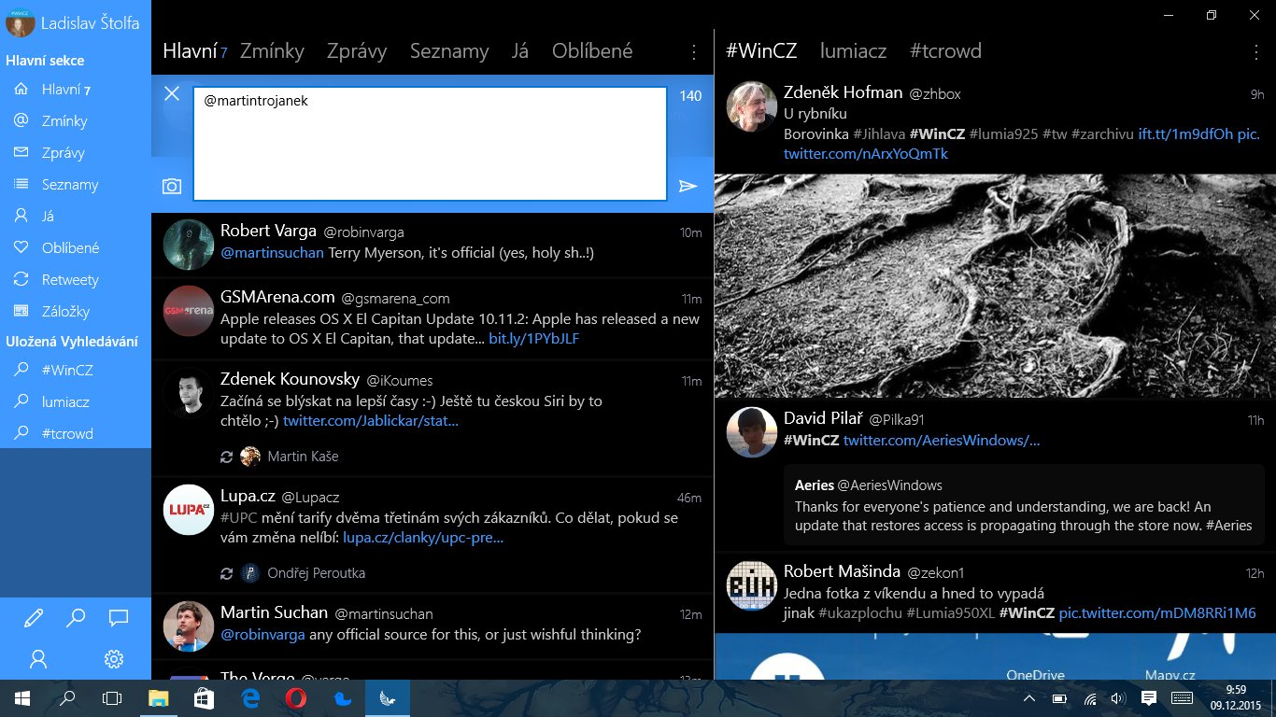Switch to the Zmínky top tab
1276x717 pixels.
(x=272, y=51)
